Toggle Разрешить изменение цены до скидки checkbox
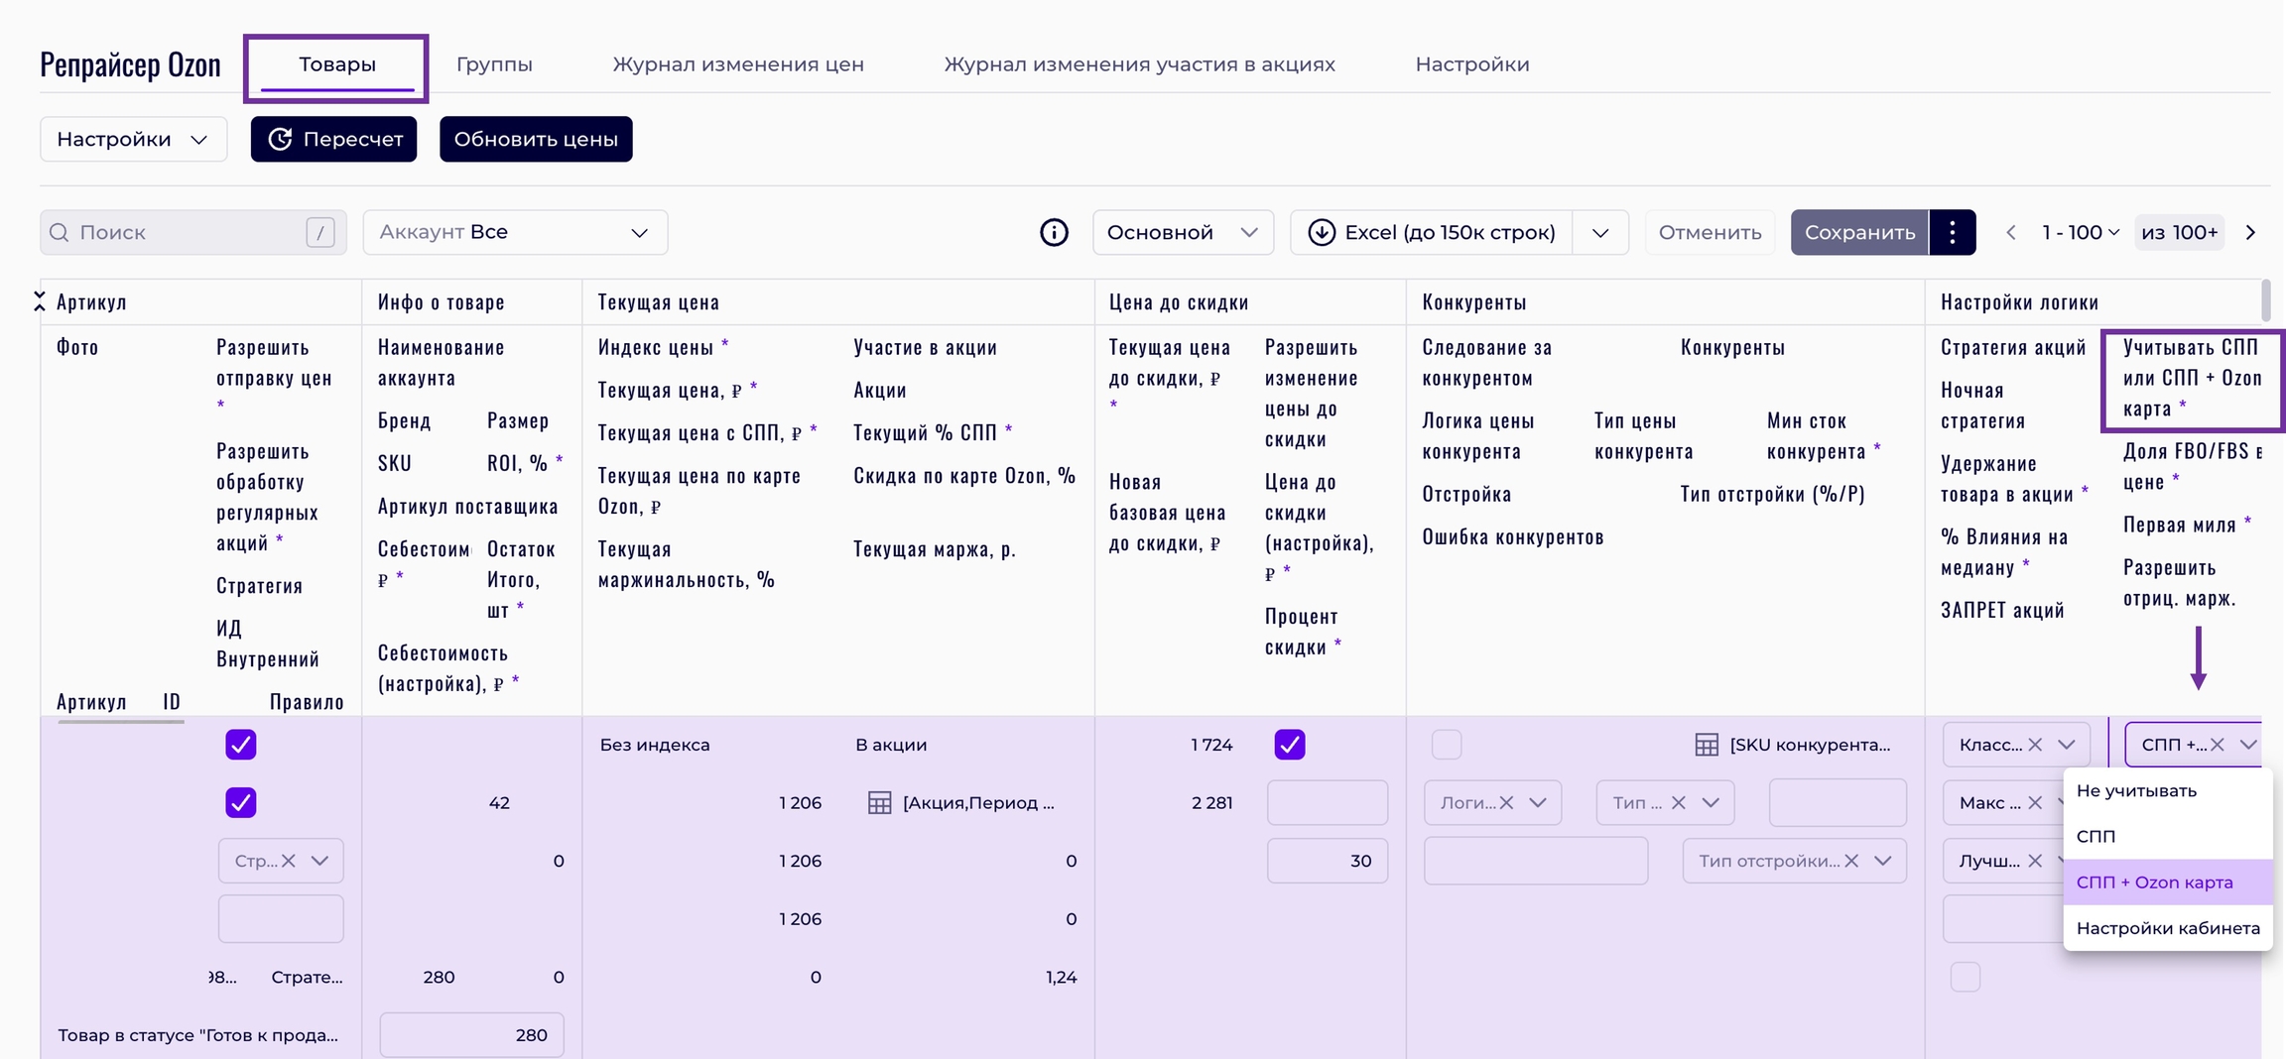 pos(1290,745)
